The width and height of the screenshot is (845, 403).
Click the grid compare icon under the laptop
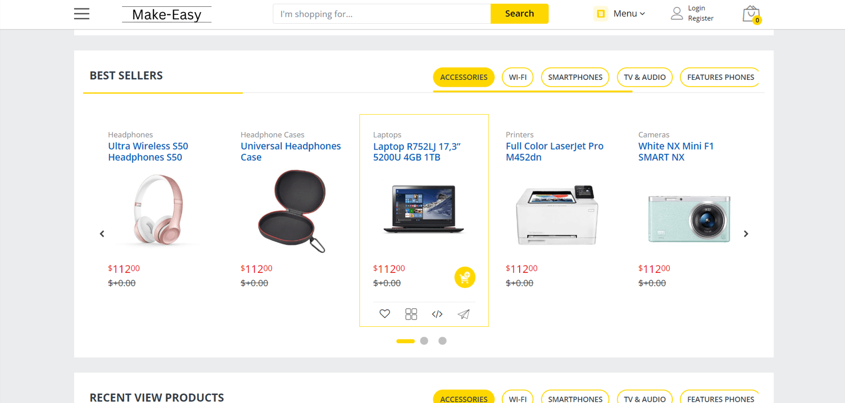pyautogui.click(x=411, y=314)
